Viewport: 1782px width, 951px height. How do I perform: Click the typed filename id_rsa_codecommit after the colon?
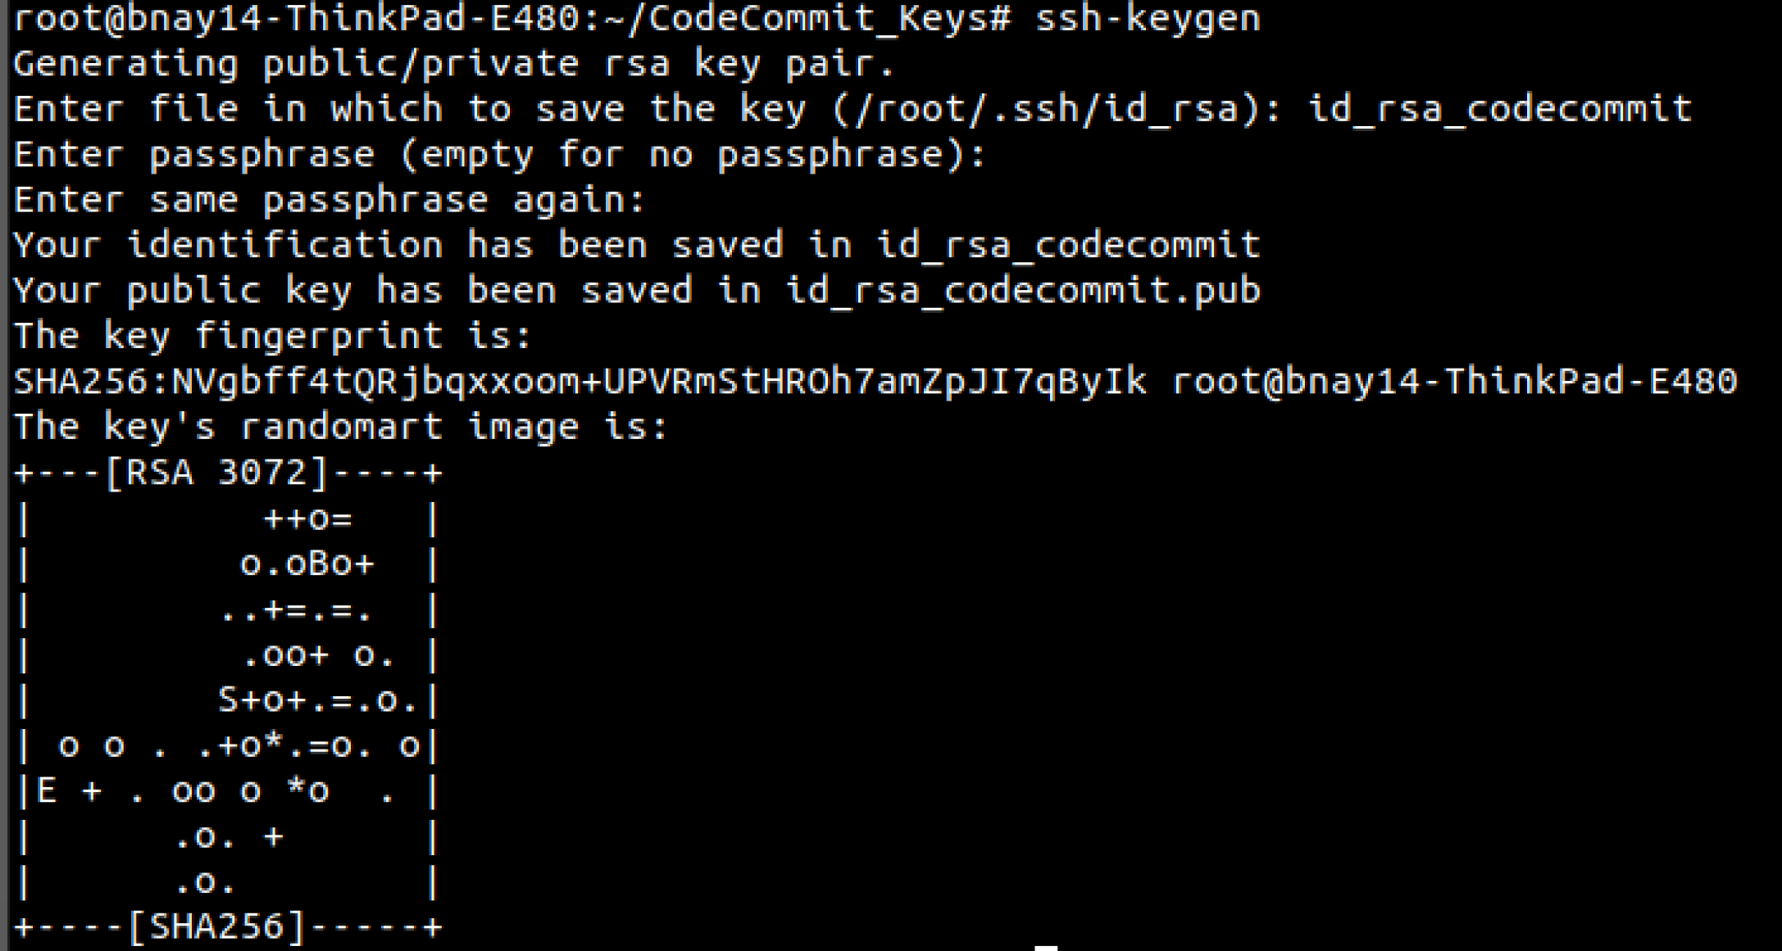tap(1500, 109)
